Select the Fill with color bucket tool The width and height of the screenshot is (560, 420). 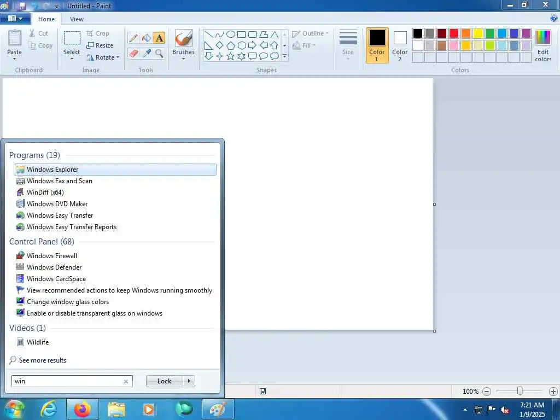tap(147, 38)
